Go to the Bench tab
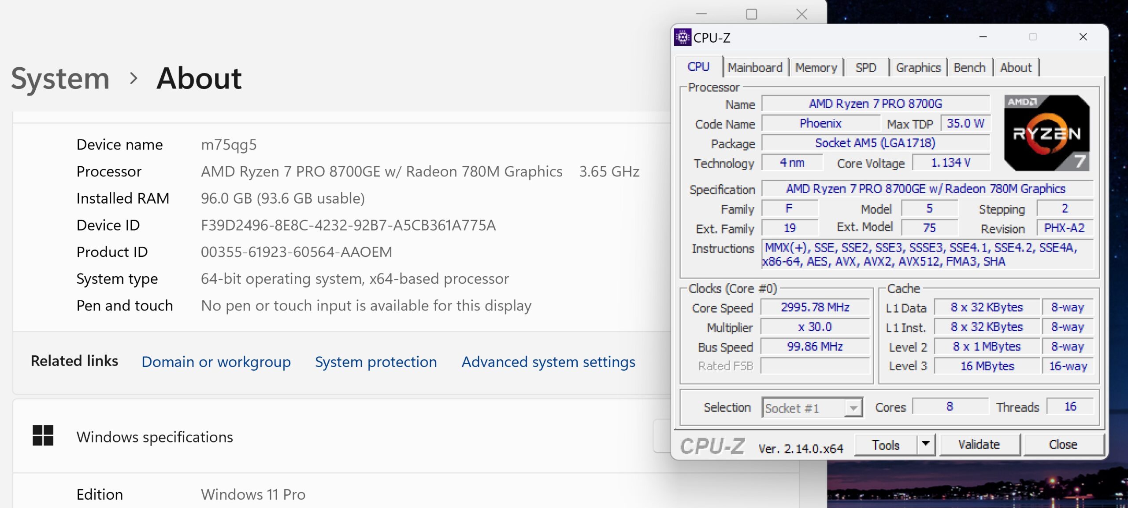The image size is (1128, 508). tap(969, 68)
